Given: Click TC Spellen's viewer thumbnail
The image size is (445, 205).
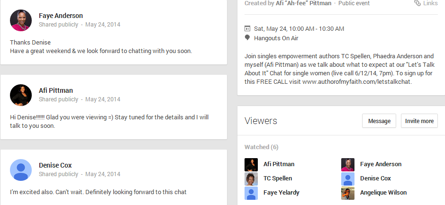Looking at the screenshot, I should click(x=251, y=179).
